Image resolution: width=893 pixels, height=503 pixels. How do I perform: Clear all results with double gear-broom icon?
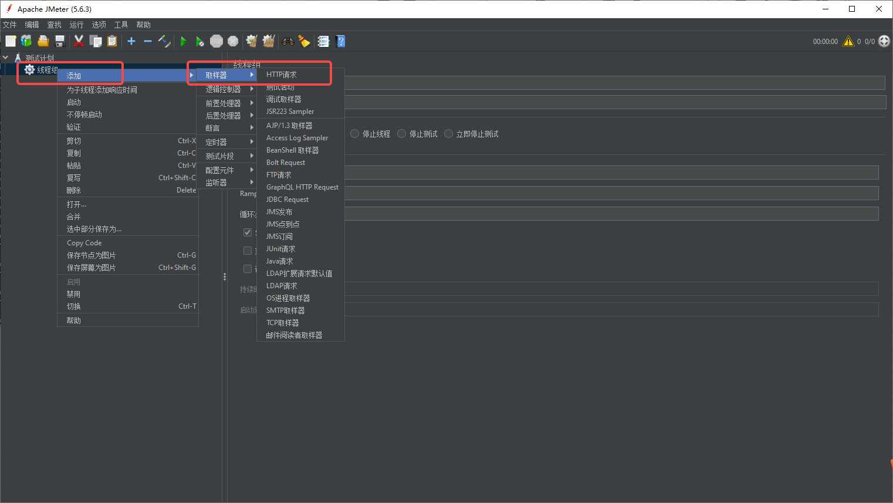pyautogui.click(x=269, y=41)
